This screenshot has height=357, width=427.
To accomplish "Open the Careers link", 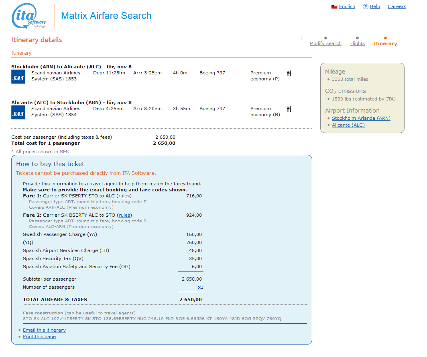I will [x=396, y=6].
